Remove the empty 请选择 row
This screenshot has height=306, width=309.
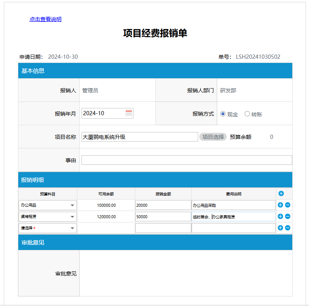pos(288,228)
